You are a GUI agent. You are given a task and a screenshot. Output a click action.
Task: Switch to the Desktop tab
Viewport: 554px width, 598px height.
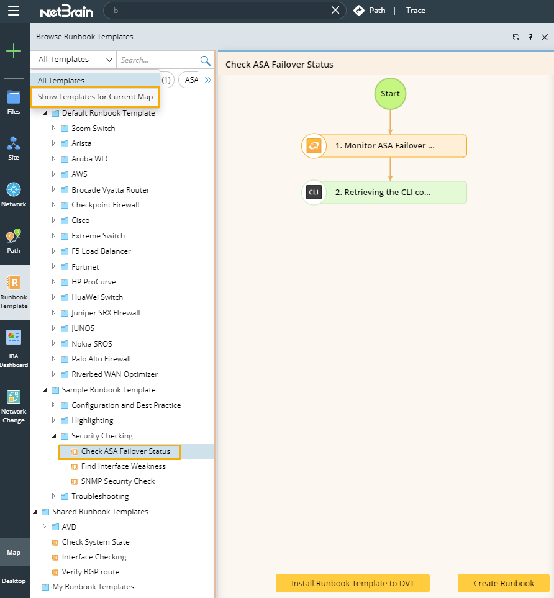coord(14,581)
